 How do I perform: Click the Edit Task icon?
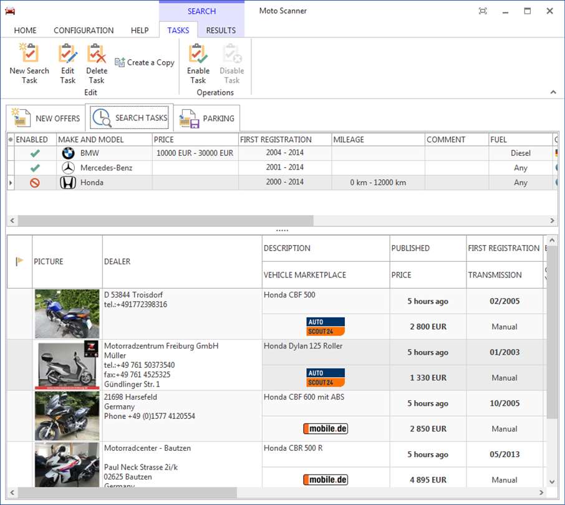tap(67, 54)
